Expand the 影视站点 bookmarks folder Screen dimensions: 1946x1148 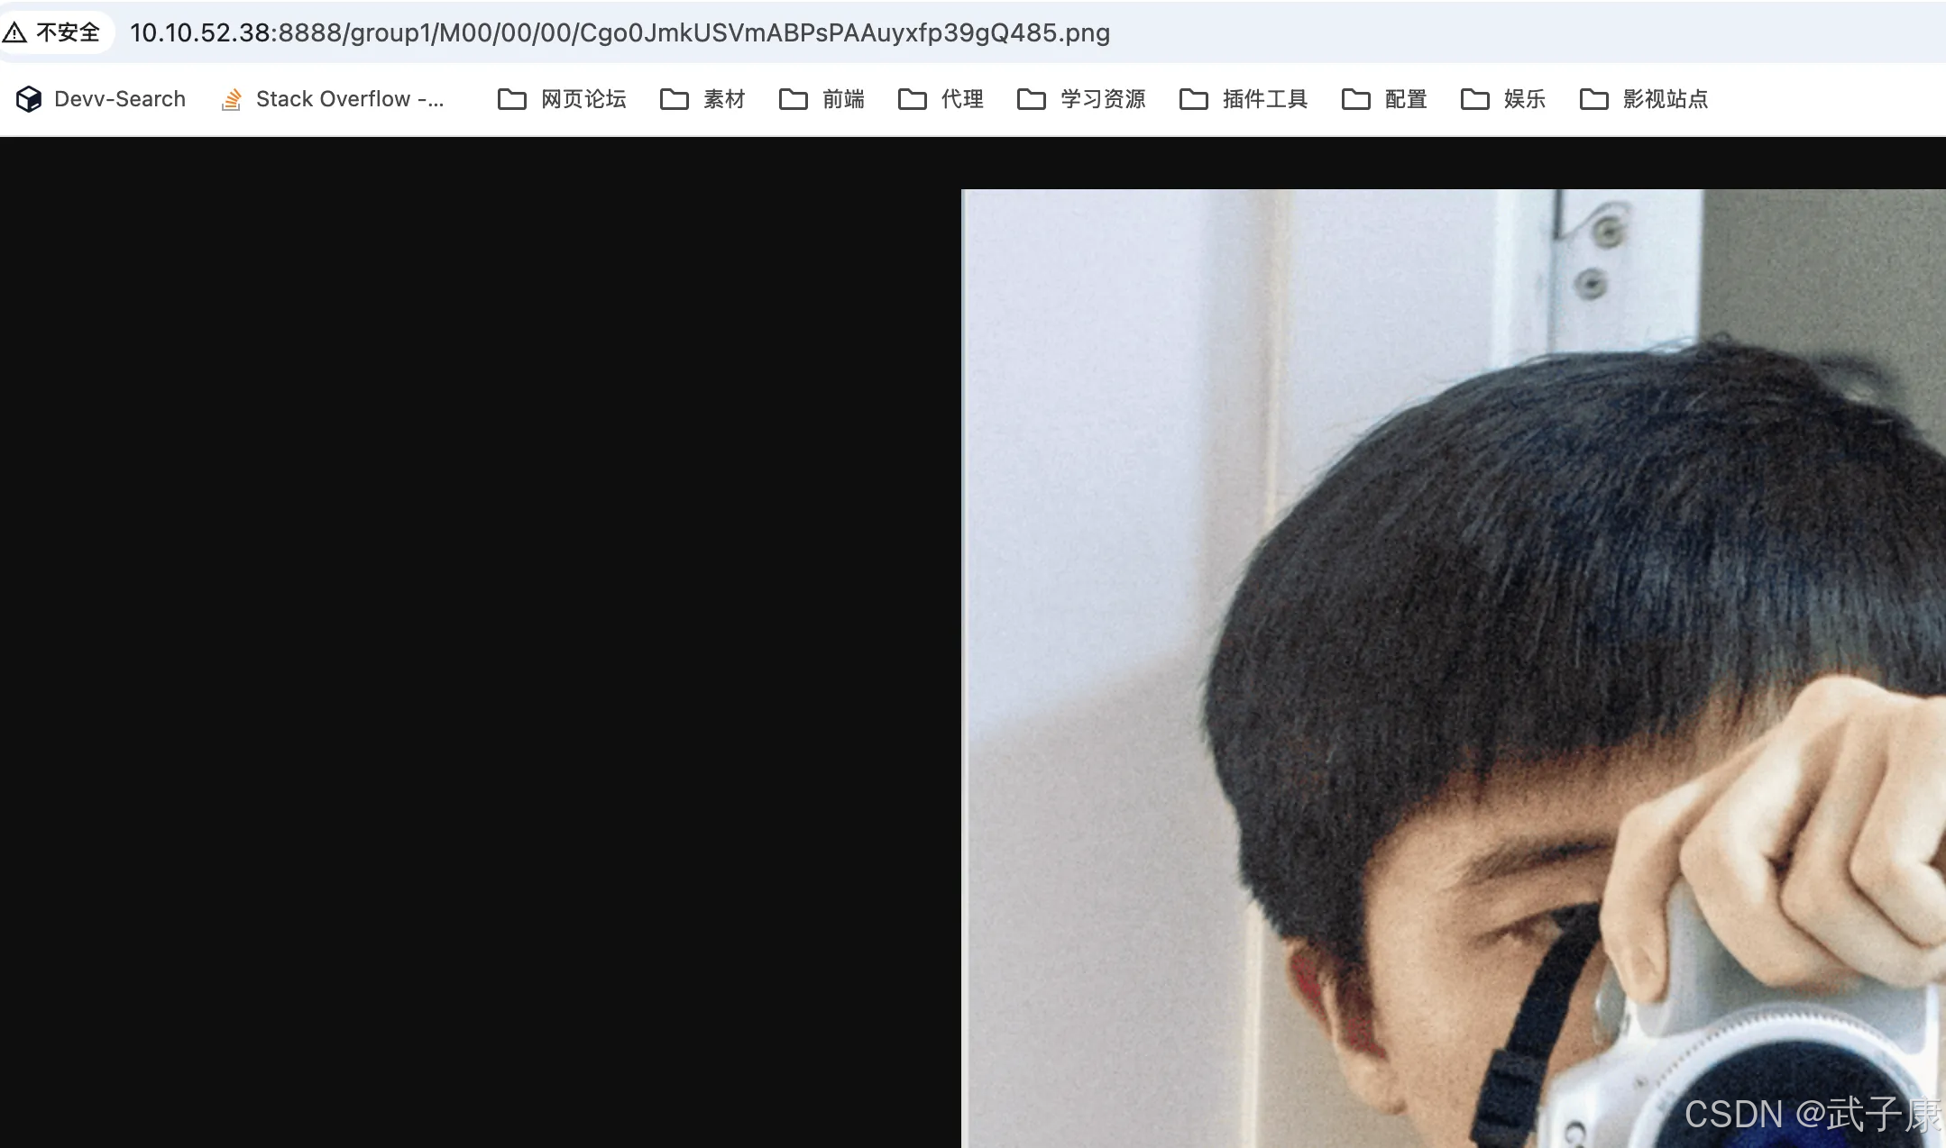1665,99
